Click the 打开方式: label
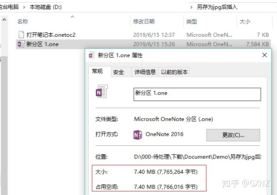 (x=107, y=134)
